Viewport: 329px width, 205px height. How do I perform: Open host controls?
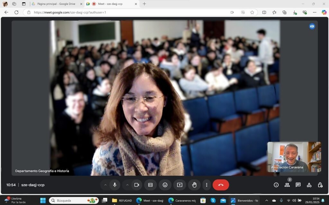coord(320,185)
